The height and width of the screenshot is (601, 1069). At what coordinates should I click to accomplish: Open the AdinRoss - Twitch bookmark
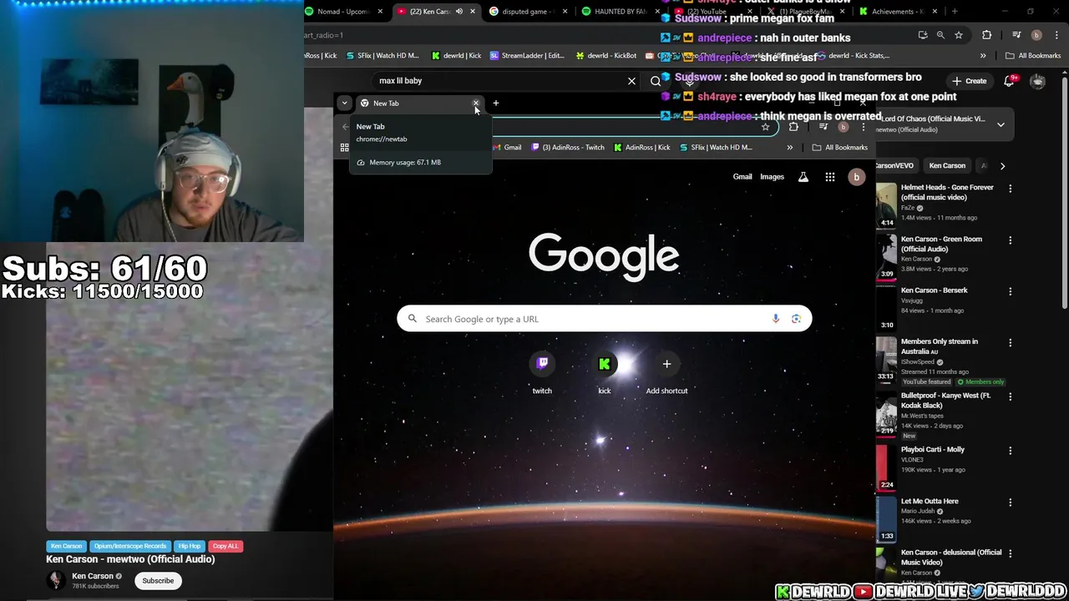pos(568,148)
